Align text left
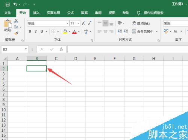188x140 pixels. [x=100, y=31]
